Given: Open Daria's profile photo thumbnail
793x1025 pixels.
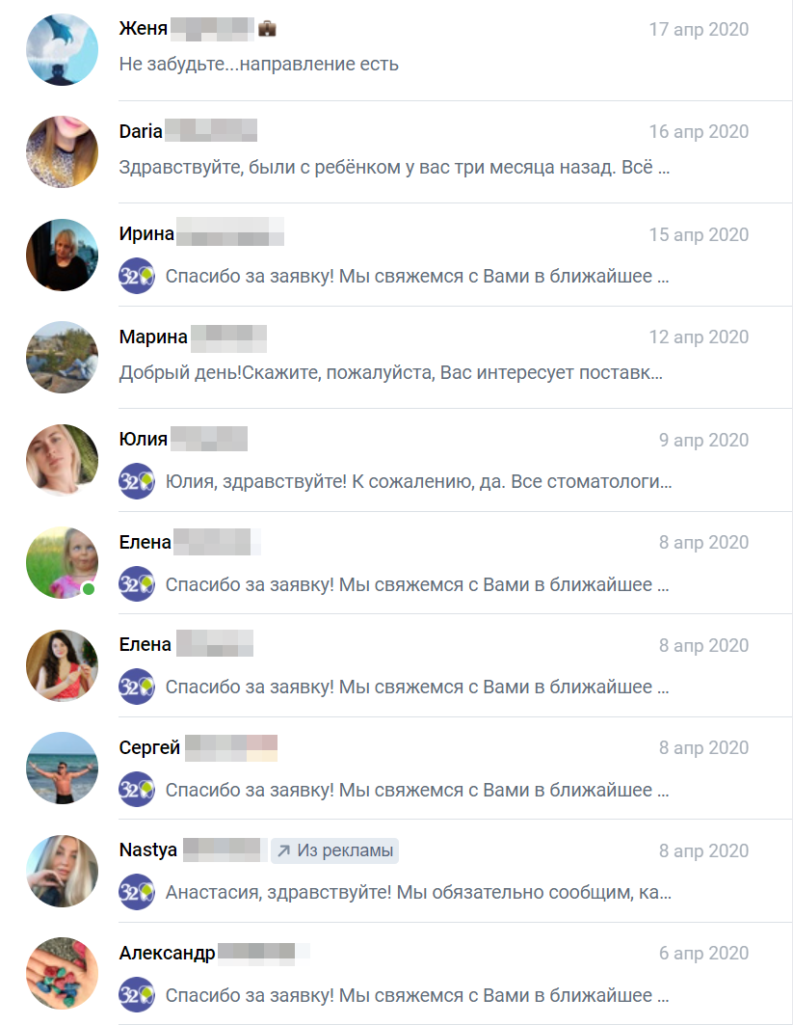Looking at the screenshot, I should click(62, 151).
